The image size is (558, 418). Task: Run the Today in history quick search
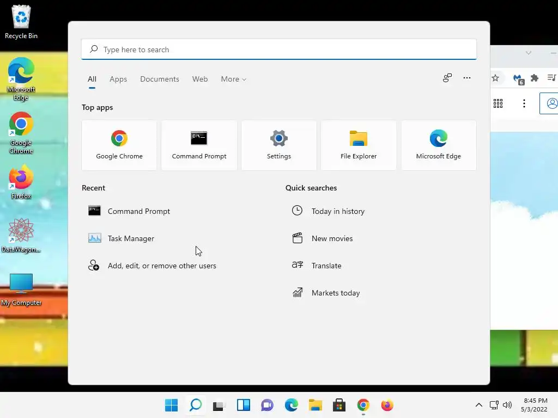328,211
